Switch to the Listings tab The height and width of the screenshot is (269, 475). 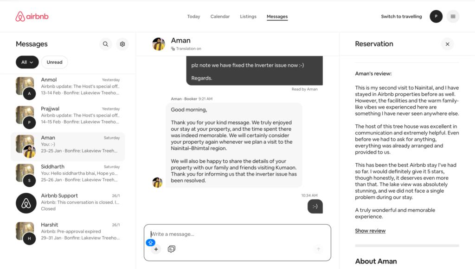tap(248, 17)
